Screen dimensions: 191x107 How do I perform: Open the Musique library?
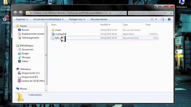26,57
